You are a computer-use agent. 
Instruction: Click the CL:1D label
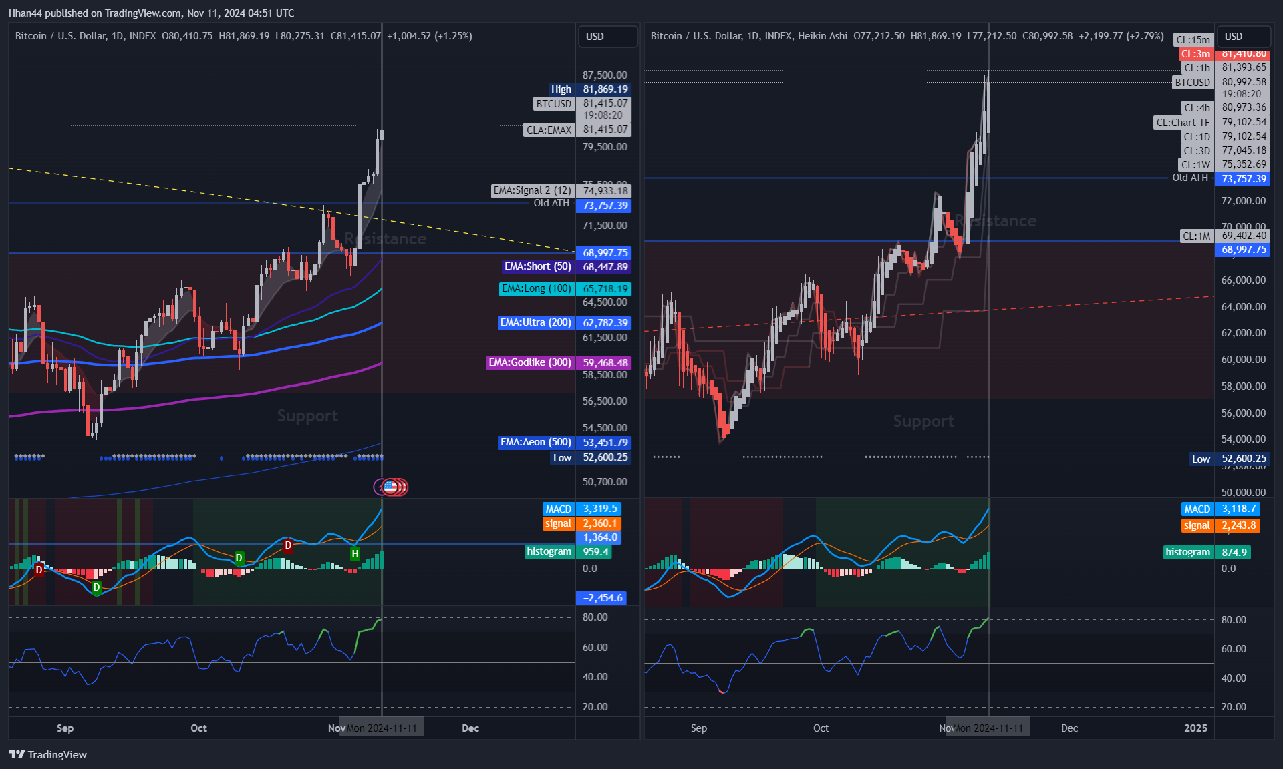pos(1196,137)
